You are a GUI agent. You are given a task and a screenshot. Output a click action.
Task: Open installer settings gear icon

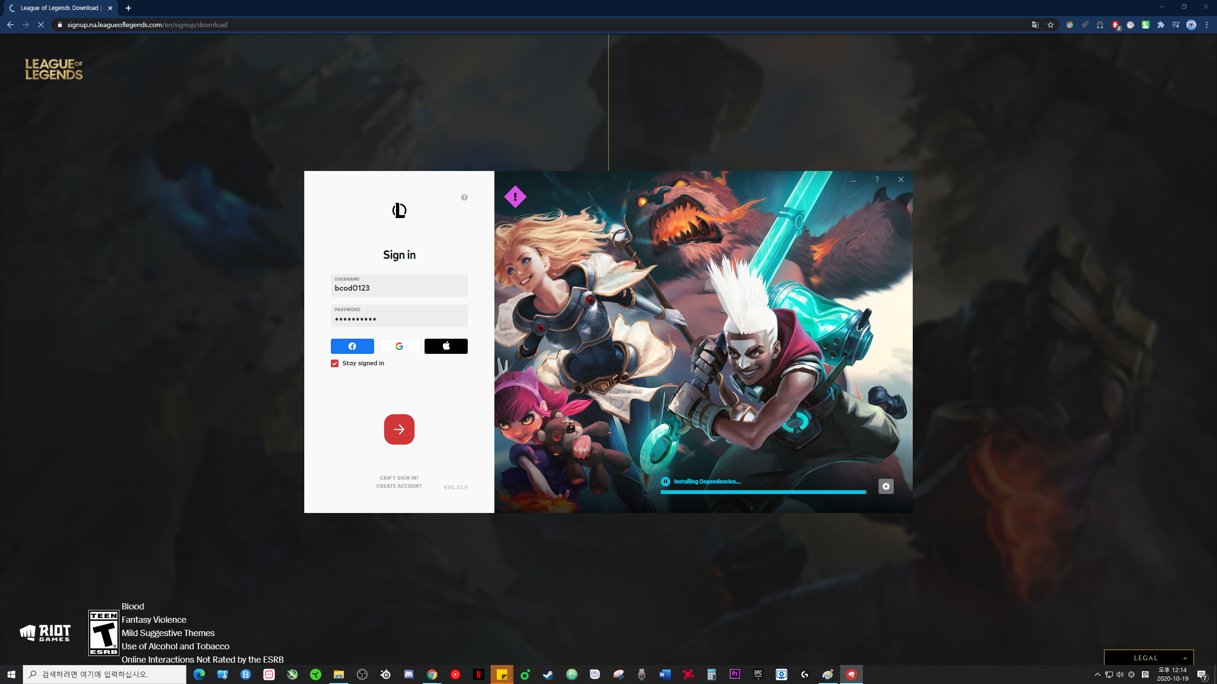886,486
